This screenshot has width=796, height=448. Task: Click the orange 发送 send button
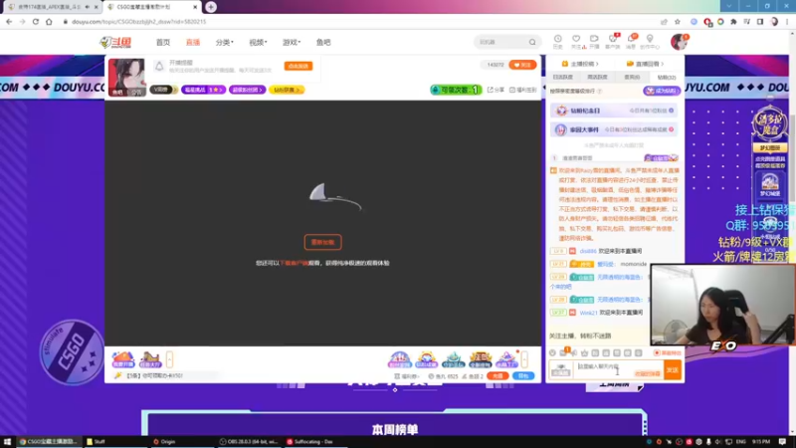pos(673,369)
